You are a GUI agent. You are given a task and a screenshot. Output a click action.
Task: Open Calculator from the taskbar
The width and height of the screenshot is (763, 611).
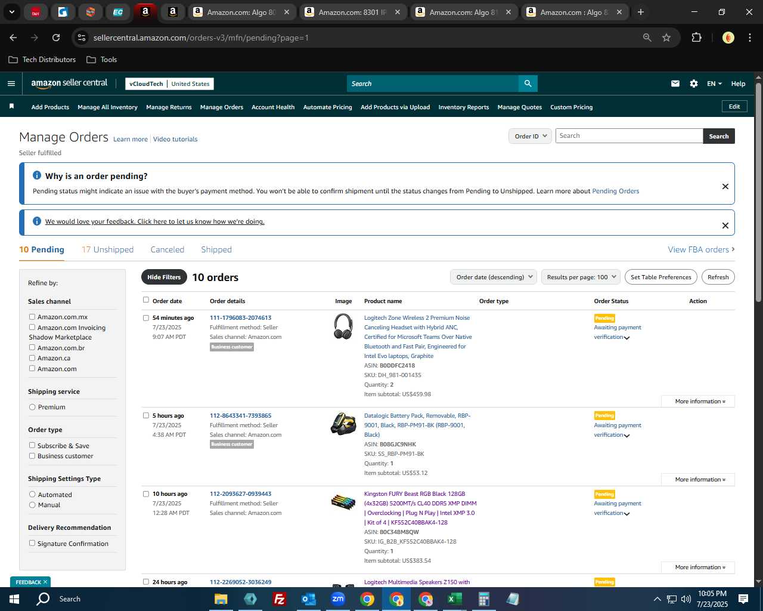coord(484,599)
